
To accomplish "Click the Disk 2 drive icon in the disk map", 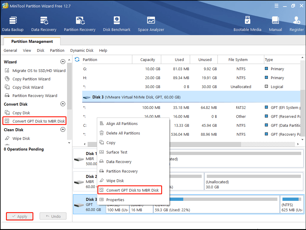I will 79,182.
